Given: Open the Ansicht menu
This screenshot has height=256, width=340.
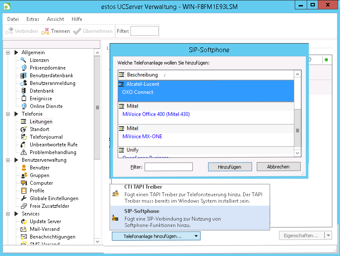Looking at the screenshot, I should click(55, 19).
